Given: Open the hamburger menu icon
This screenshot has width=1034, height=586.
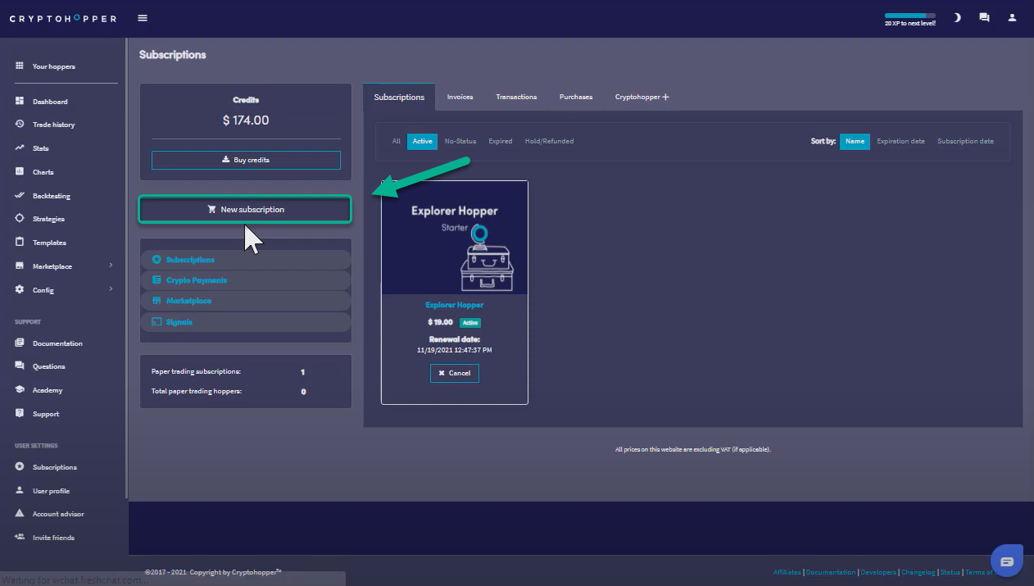Looking at the screenshot, I should tap(143, 18).
